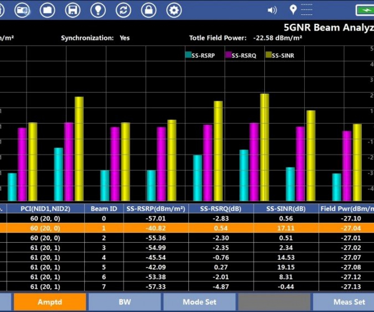Click PCI cell in the Beam ID 2 row
This screenshot has width=374, height=312.
point(46,238)
